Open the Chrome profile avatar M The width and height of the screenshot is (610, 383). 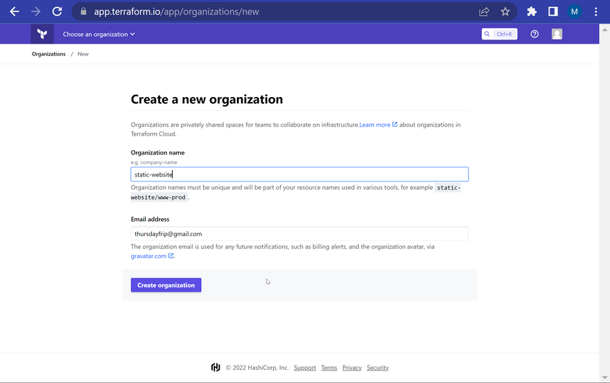tap(574, 12)
